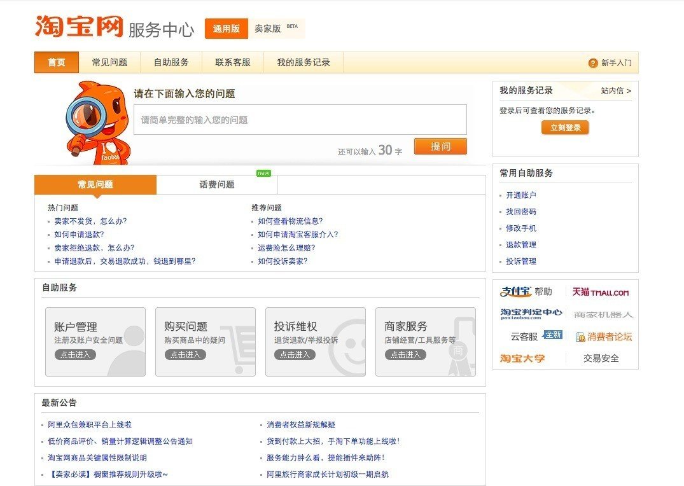The width and height of the screenshot is (684, 486).
Task: Open the 天猫 TMALL.COM logo link
Action: point(601,292)
